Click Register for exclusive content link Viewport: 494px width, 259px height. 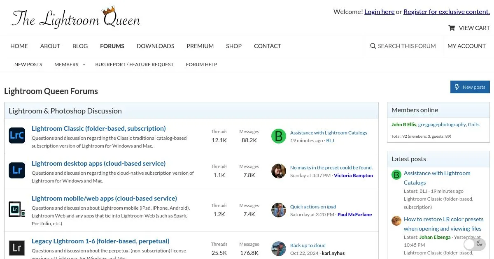pyautogui.click(x=447, y=12)
